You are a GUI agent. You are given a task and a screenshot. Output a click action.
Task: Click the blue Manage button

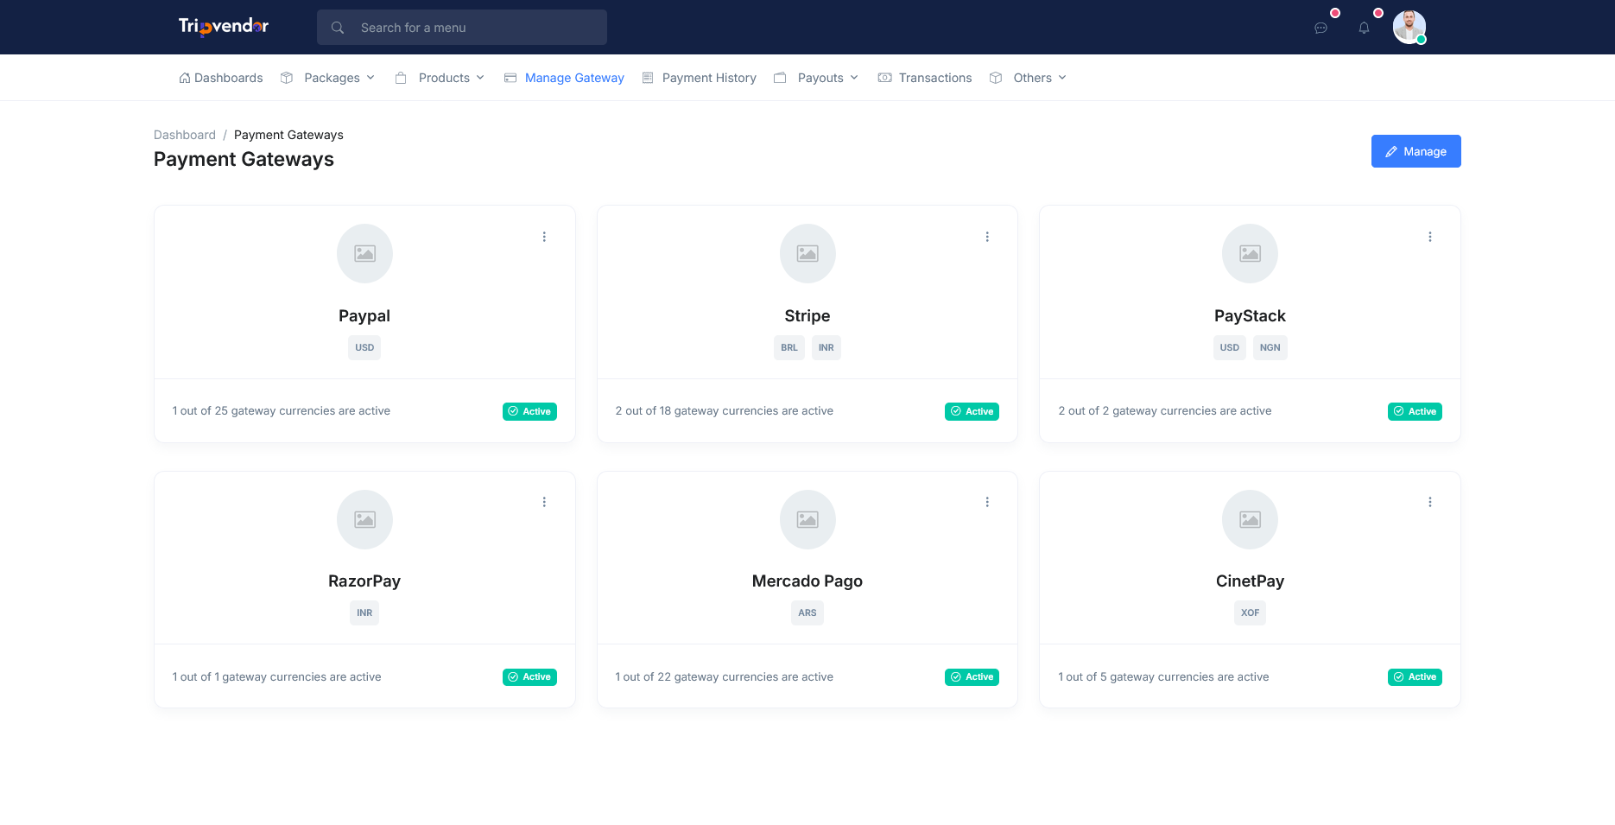coord(1415,151)
